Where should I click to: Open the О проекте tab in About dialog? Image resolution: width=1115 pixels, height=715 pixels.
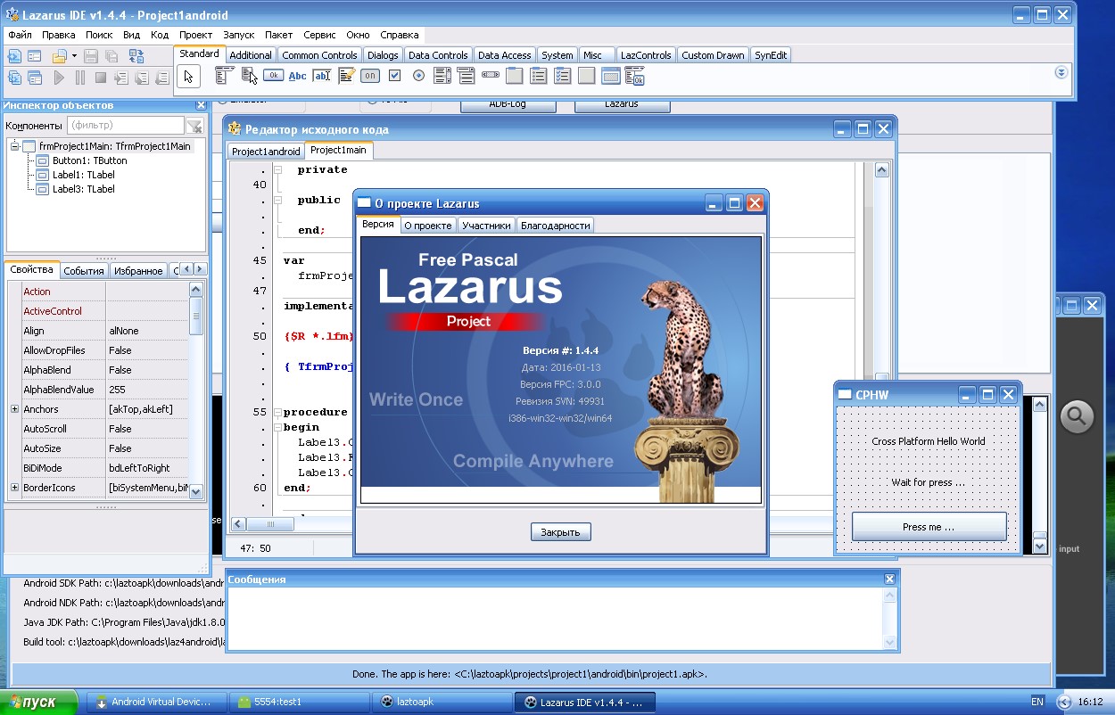coord(428,226)
